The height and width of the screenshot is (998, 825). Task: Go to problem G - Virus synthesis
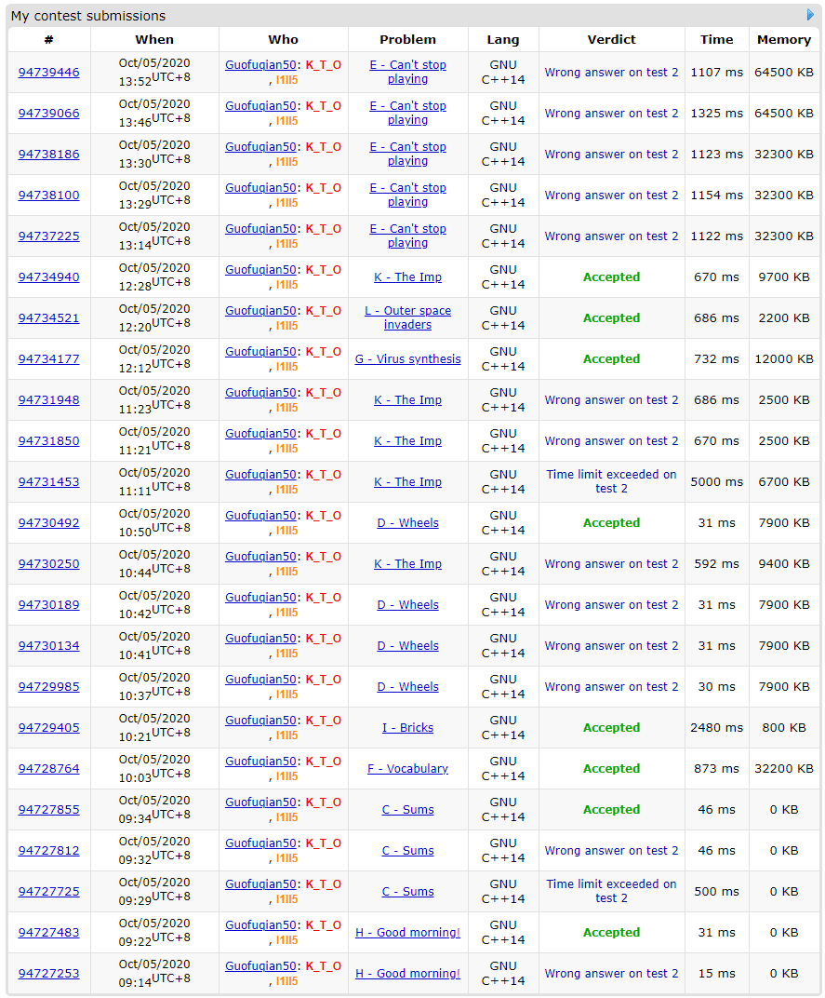coord(407,359)
